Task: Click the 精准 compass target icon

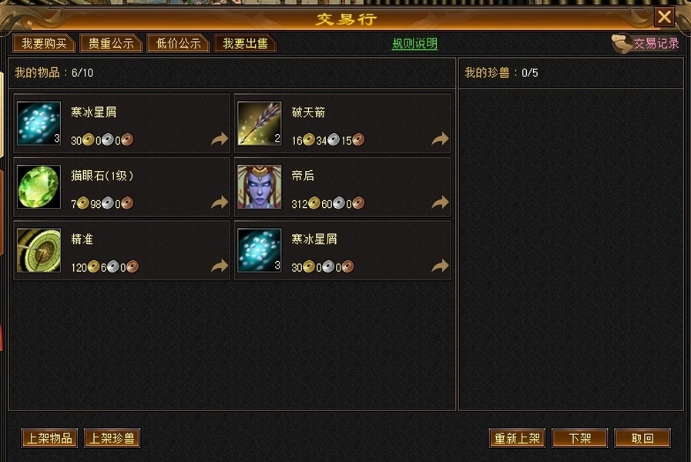Action: [39, 250]
